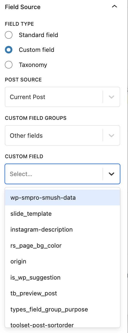Pick slide_template from the list
128x333 pixels.
point(62,214)
